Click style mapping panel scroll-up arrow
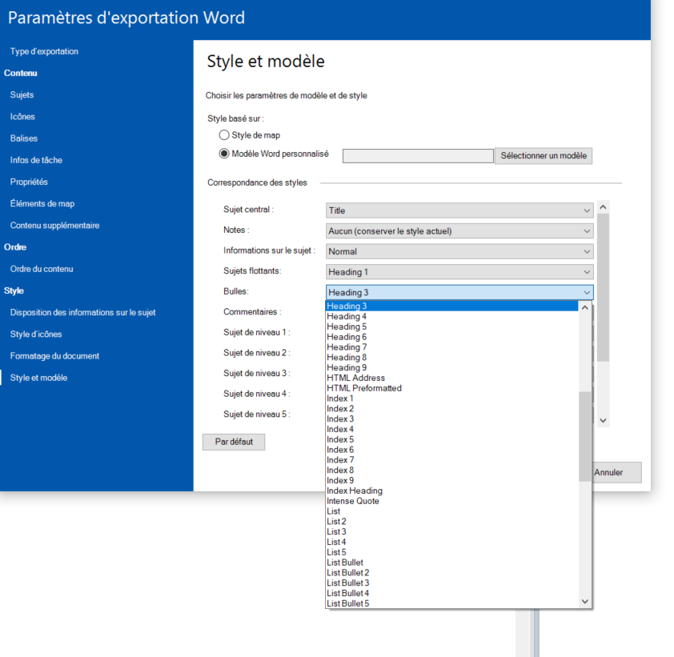This screenshot has height=657, width=674. point(603,207)
